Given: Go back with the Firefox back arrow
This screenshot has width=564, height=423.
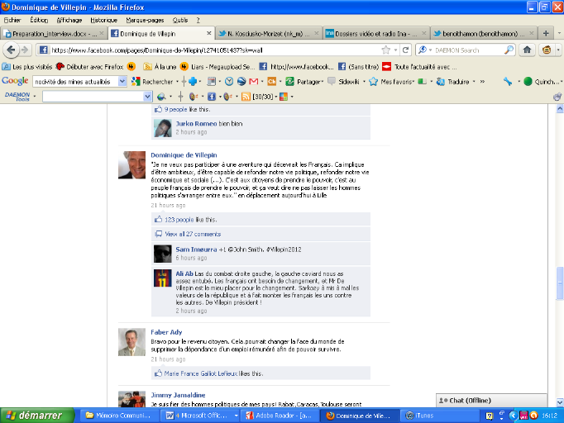Looking at the screenshot, I should click(11, 50).
